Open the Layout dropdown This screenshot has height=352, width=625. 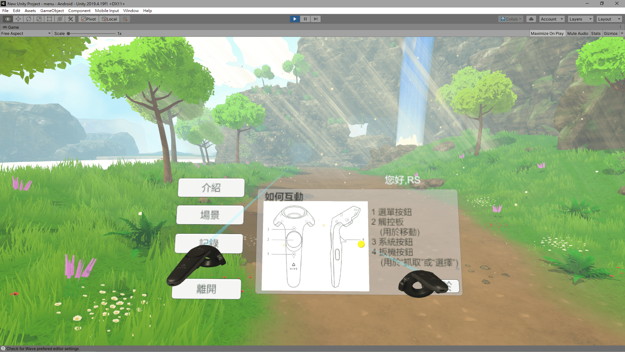[609, 19]
